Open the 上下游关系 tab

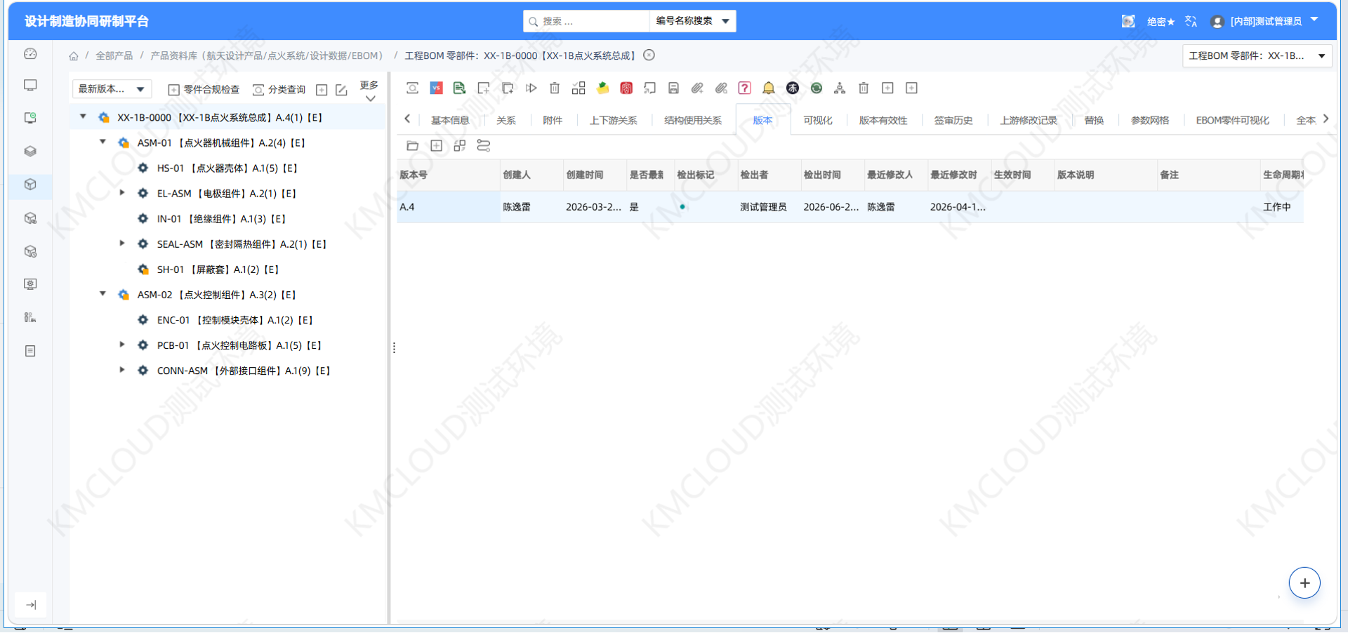(x=613, y=120)
